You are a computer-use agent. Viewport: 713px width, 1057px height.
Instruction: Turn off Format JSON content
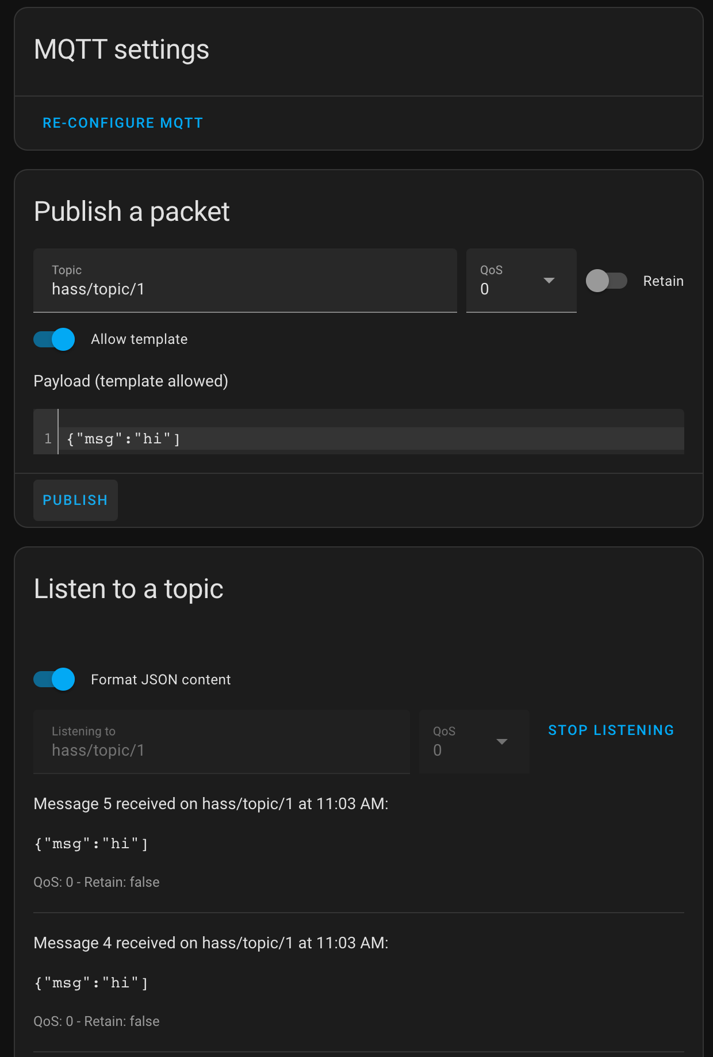point(53,679)
